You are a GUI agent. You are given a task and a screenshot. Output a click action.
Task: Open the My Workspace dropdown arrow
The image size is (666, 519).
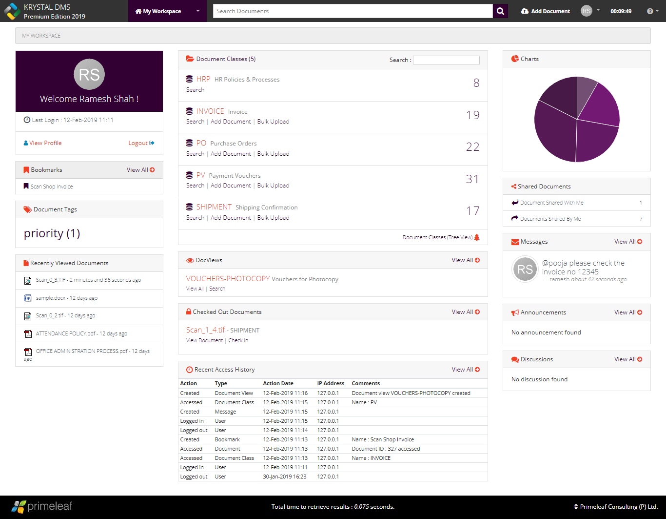[x=198, y=11]
